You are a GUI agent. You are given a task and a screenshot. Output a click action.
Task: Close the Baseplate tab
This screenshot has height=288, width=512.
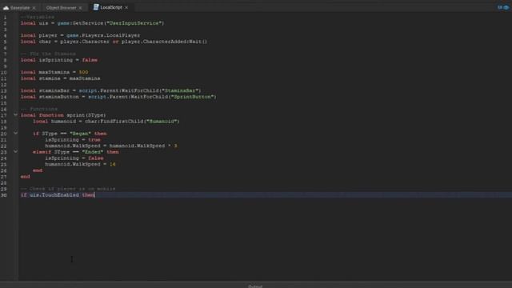(x=34, y=7)
